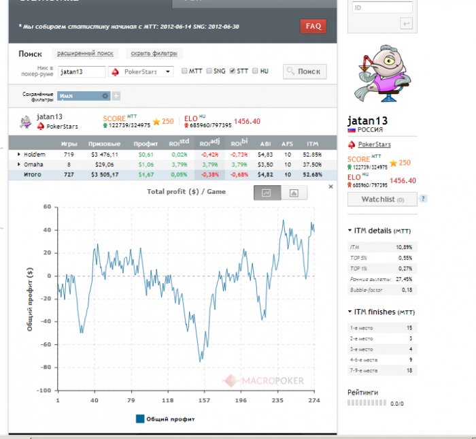Viewport: 476px width, 439px height.
Task: Click the 1-е место row value 15
Action: [409, 328]
